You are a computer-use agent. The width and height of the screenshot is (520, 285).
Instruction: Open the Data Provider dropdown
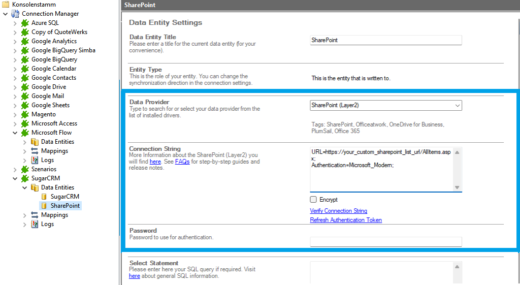click(x=458, y=106)
